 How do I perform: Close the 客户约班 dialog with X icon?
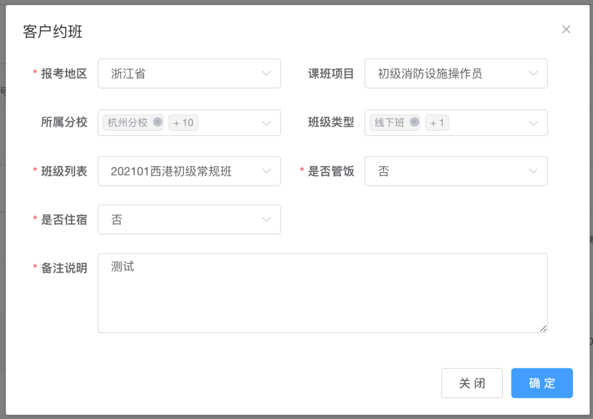[566, 29]
